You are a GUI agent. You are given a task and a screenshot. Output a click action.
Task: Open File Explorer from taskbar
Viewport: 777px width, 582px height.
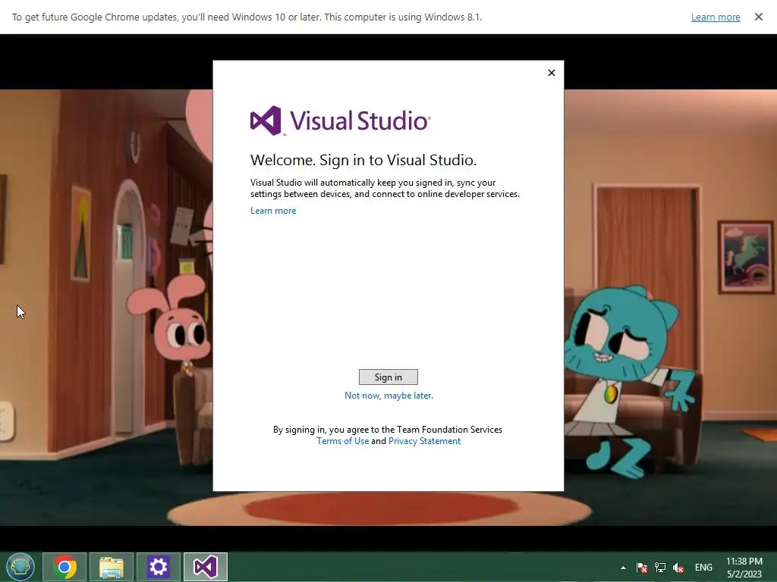[112, 567]
